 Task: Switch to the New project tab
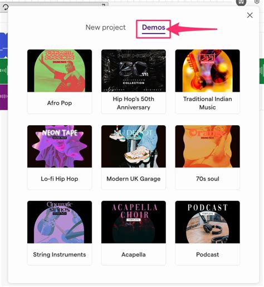tap(106, 27)
